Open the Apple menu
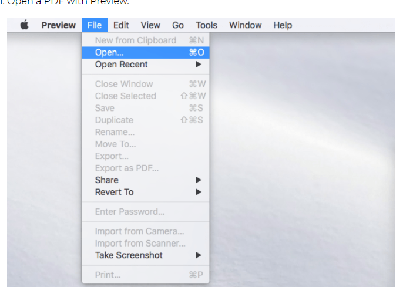Screen dimensions: 403x287 [x=25, y=25]
